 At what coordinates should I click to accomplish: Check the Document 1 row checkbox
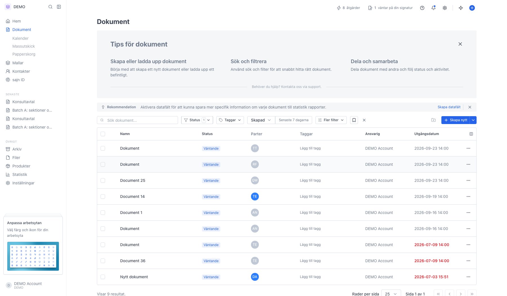click(103, 213)
